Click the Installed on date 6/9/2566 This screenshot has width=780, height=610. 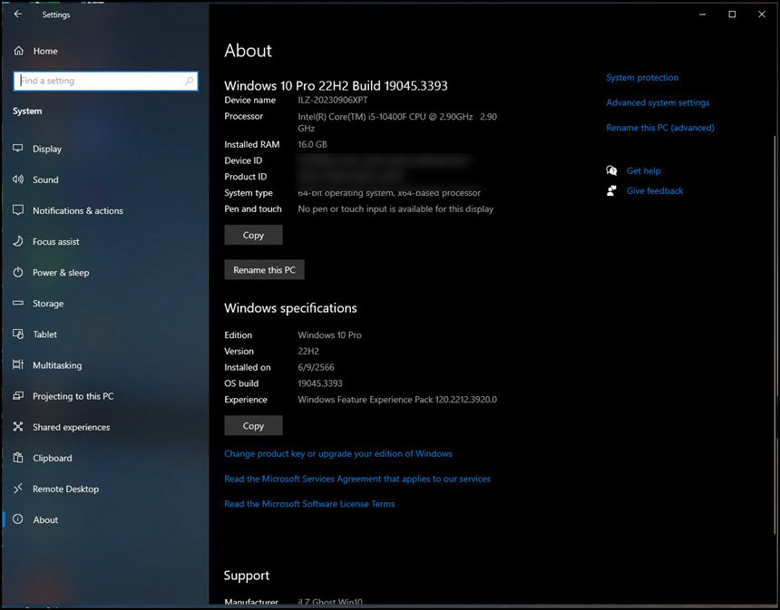click(316, 367)
